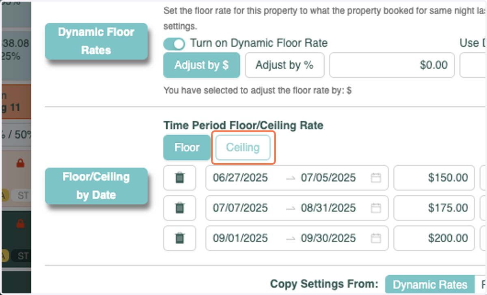The width and height of the screenshot is (487, 295).
Task: Switch to the Floor tab
Action: 187,147
